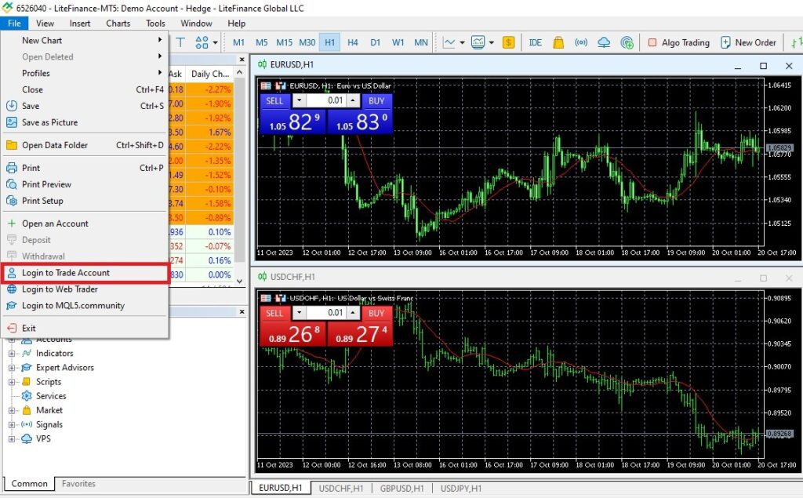Open the chart type dropdown arrow
The image size is (803, 498).
click(x=463, y=42)
